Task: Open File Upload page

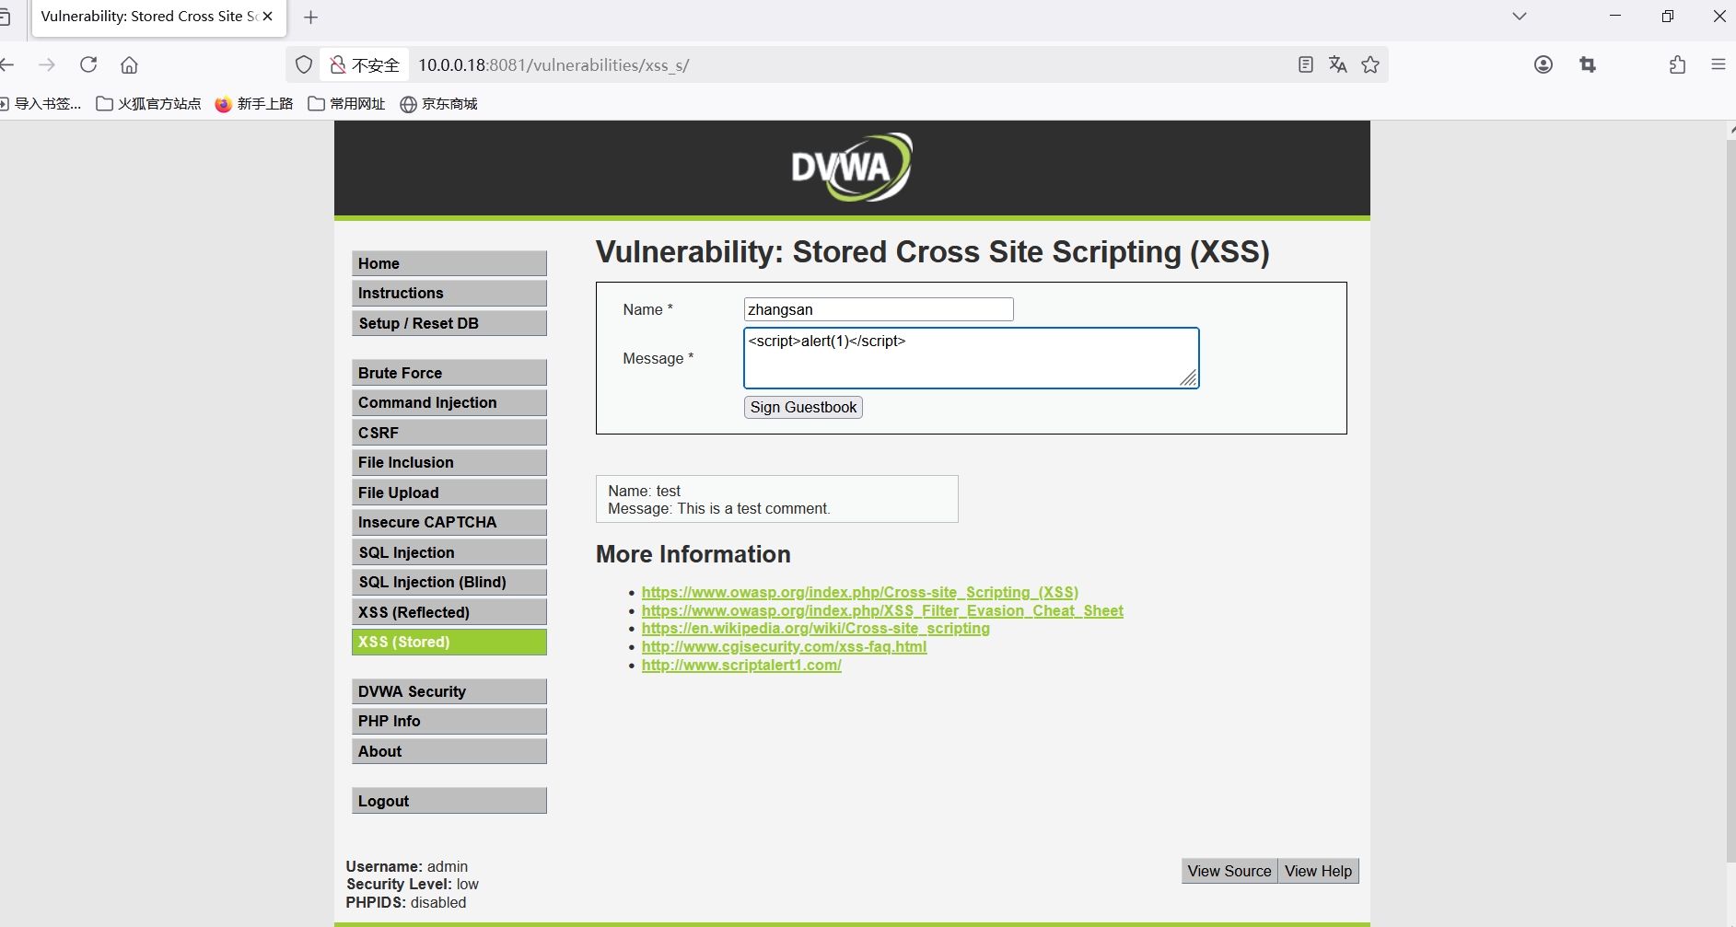Action: [x=449, y=492]
